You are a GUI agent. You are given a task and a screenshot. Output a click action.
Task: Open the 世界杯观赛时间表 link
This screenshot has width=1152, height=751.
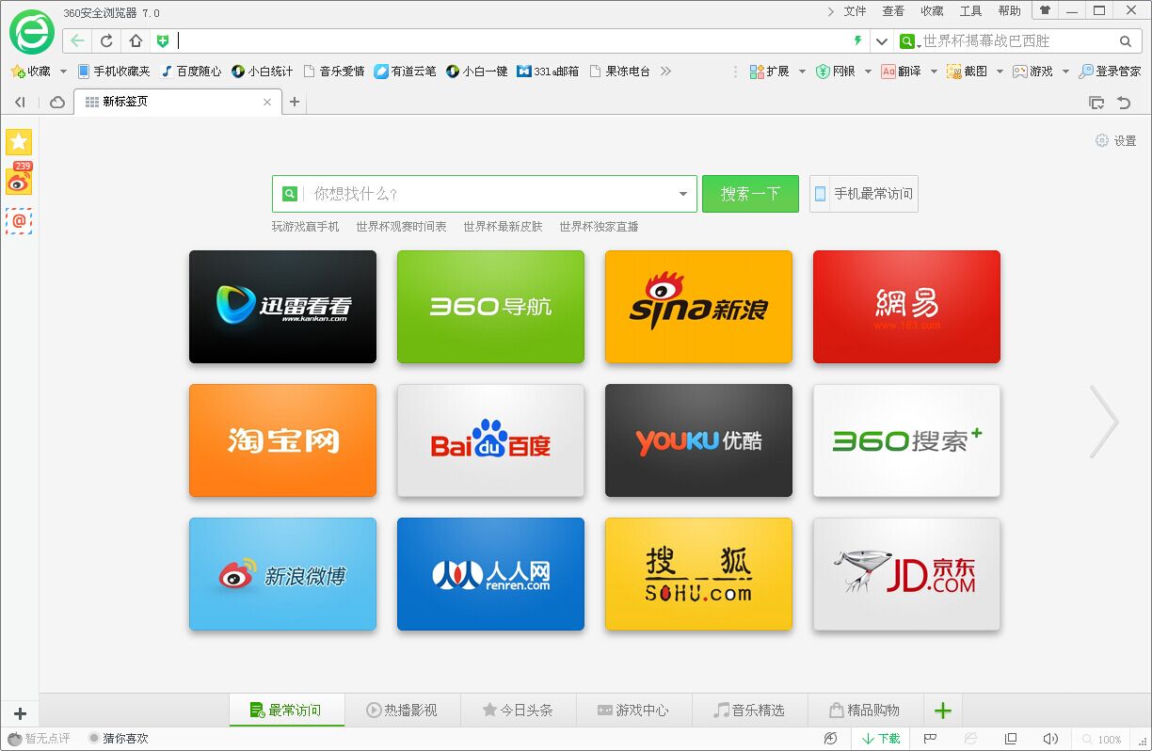click(399, 226)
